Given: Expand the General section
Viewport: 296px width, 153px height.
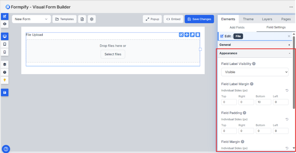Looking at the screenshot, I should [289, 45].
